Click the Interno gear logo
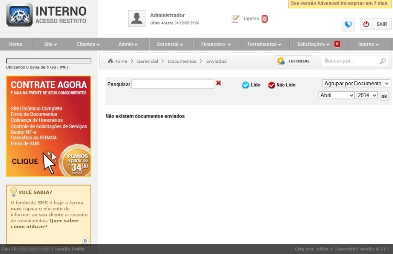 (x=19, y=15)
